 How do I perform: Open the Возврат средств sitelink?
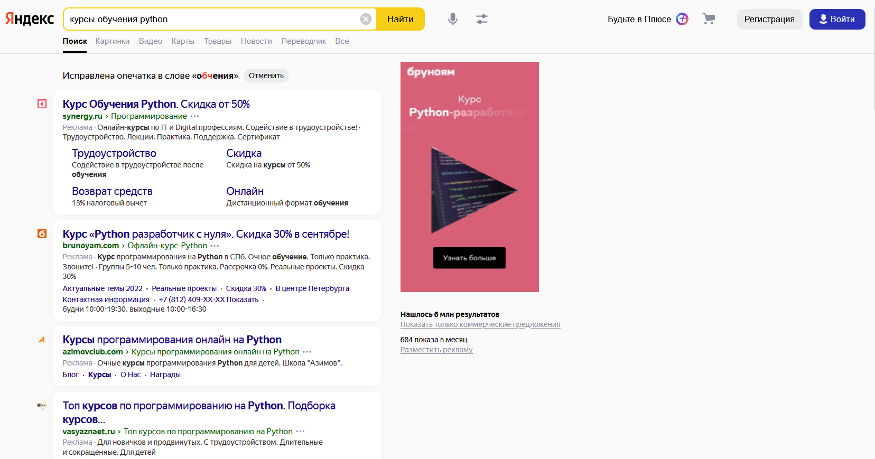click(x=112, y=191)
